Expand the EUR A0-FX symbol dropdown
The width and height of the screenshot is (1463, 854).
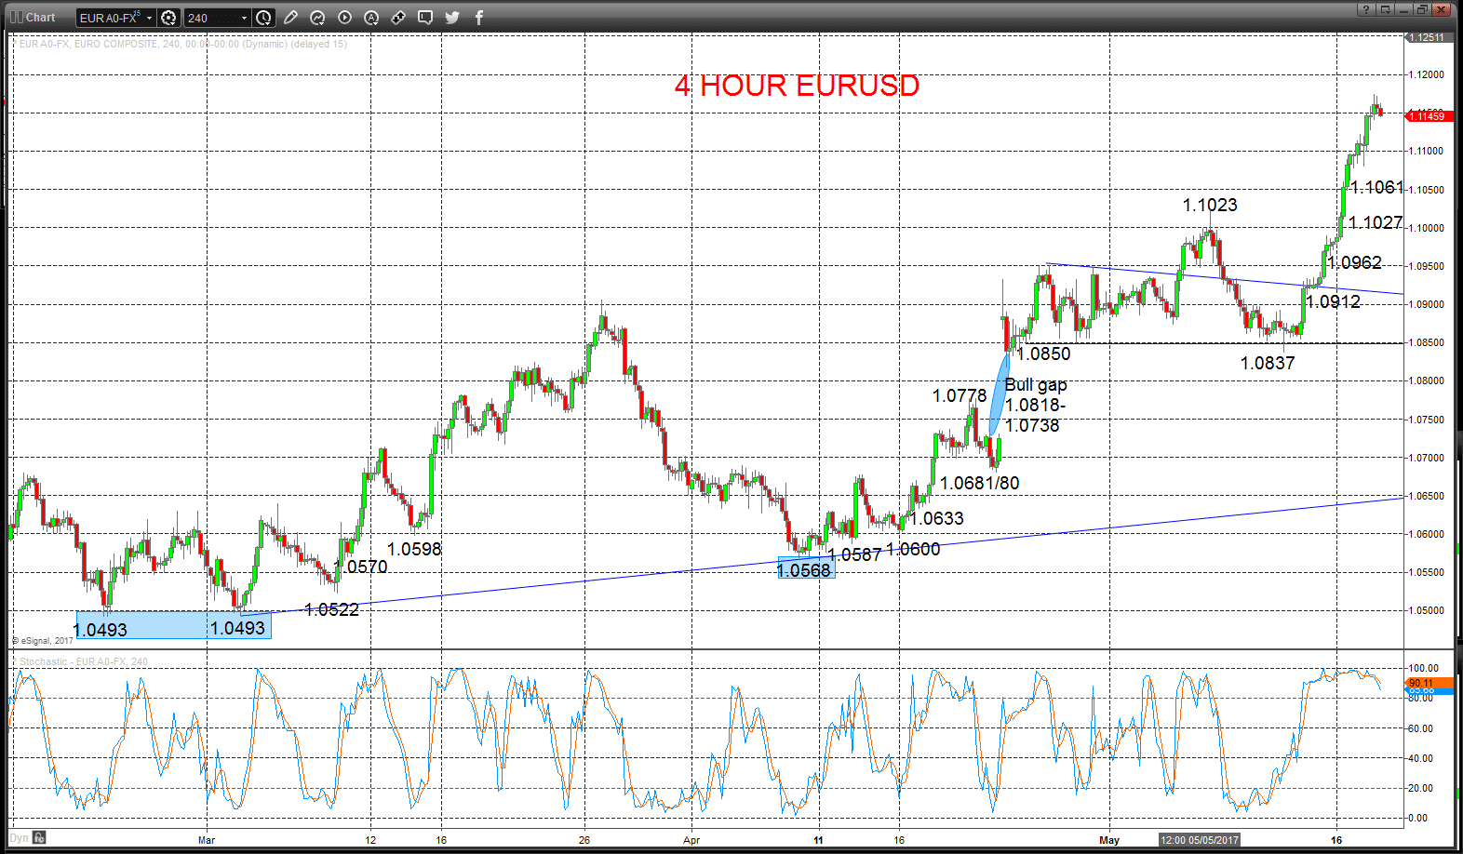149,18
